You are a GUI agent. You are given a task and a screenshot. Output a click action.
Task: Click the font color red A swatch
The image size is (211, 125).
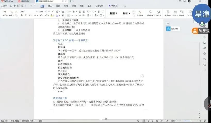point(57,15)
